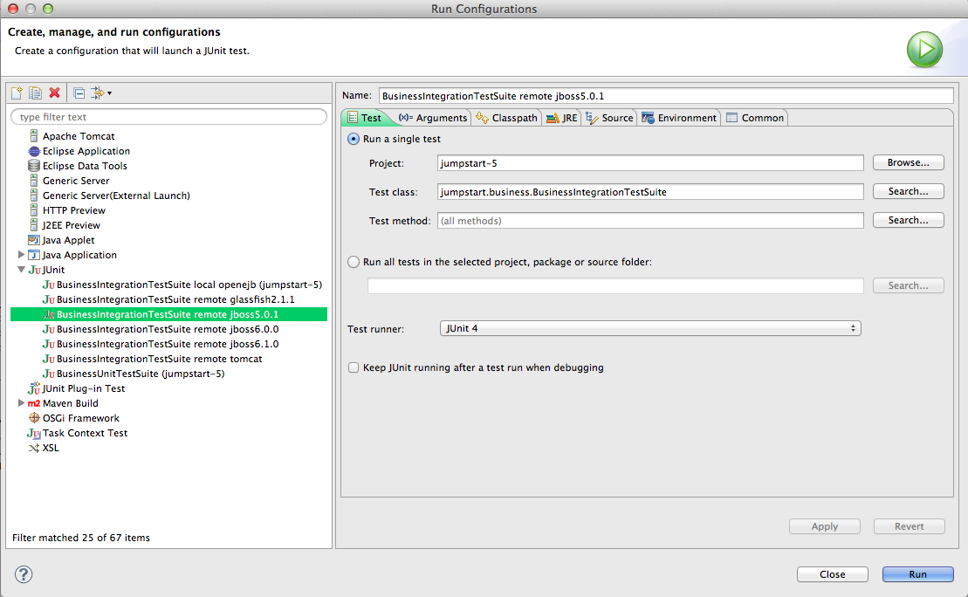
Task: Click Search... button beside Test class
Action: (x=908, y=191)
